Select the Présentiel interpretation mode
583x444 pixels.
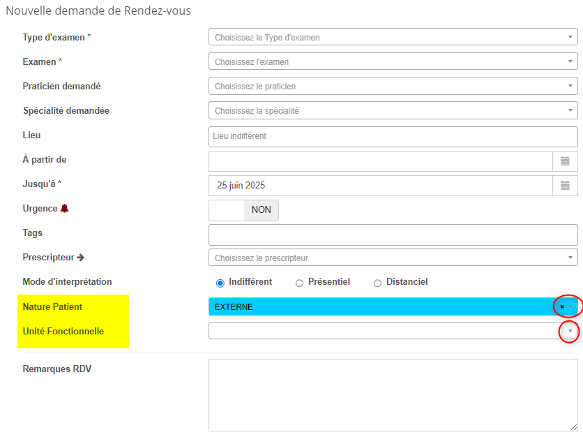(300, 283)
